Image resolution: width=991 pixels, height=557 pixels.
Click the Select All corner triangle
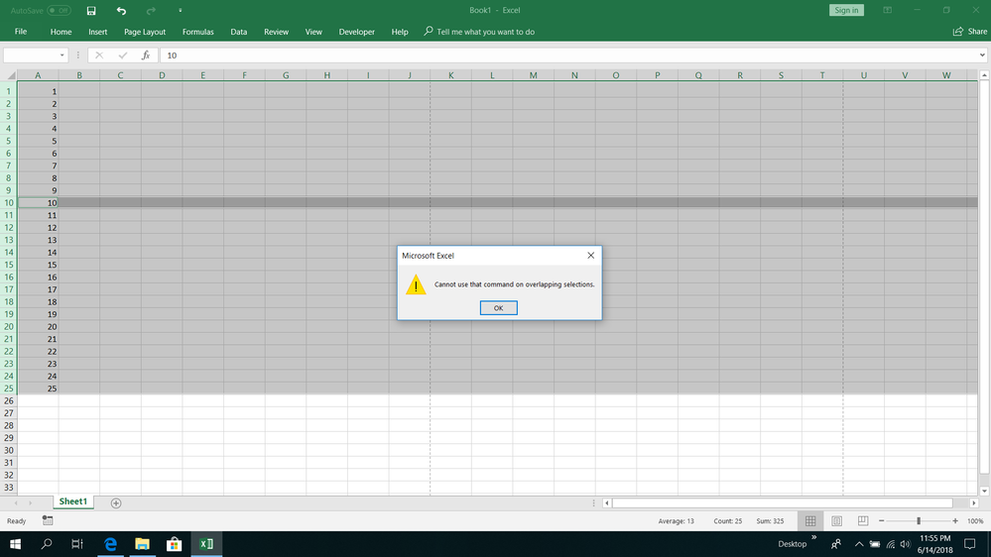(x=9, y=75)
